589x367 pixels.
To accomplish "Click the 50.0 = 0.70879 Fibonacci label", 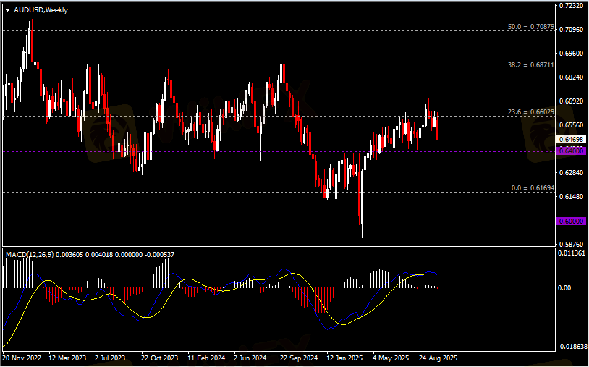I will click(x=530, y=27).
